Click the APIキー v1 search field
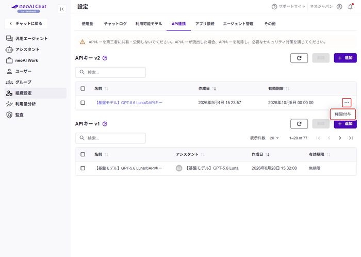361x257 pixels. pyautogui.click(x=110, y=138)
